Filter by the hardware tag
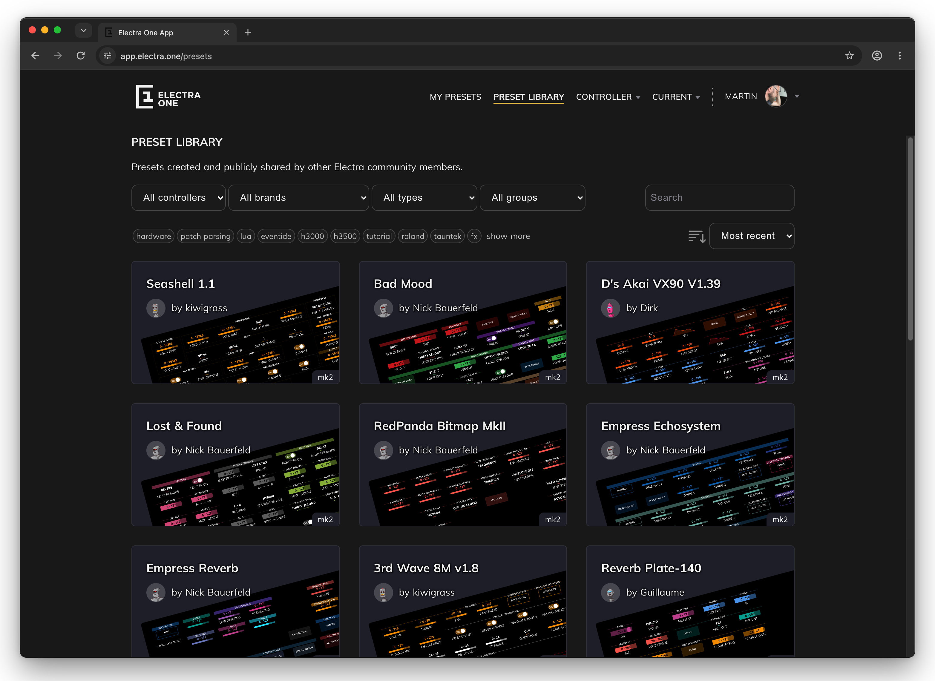 (153, 236)
